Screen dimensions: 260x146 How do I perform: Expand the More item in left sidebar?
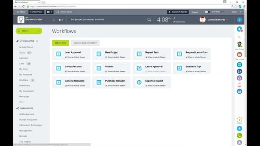pyautogui.click(x=23, y=102)
